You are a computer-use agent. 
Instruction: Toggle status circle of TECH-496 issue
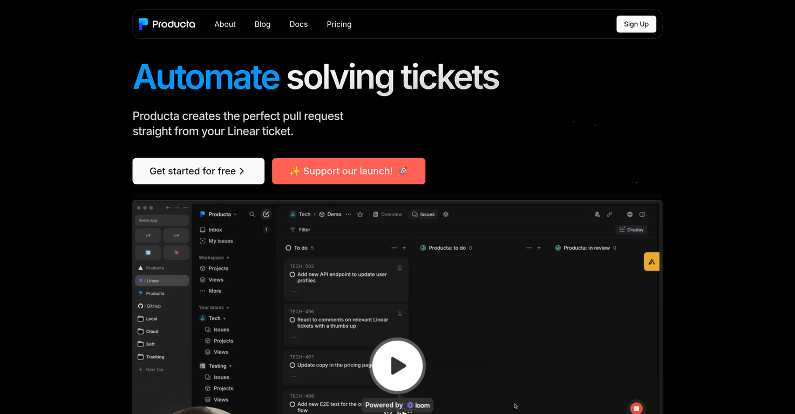293,320
